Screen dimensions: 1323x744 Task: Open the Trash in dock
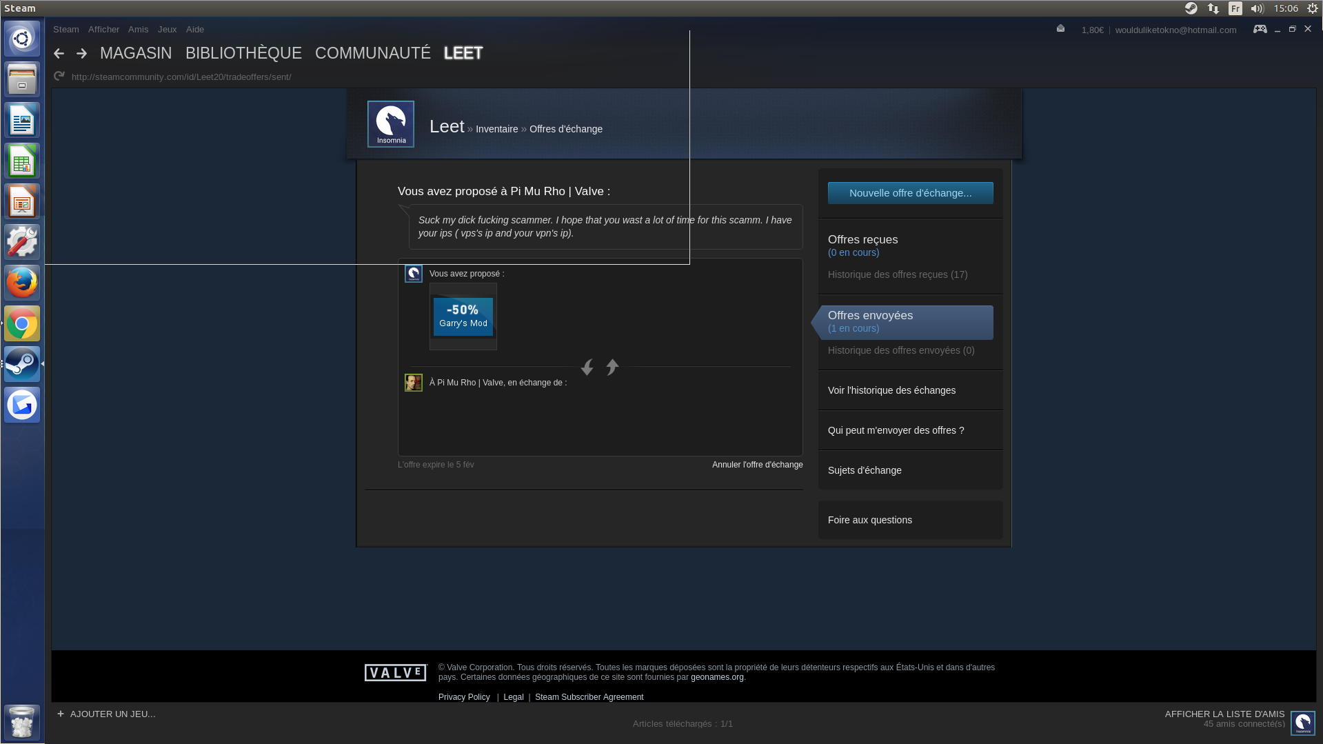pyautogui.click(x=22, y=722)
